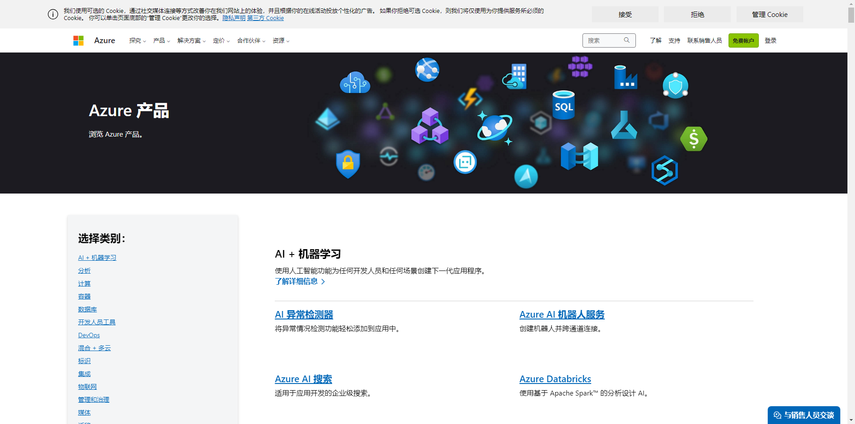Open the 了解 top link
855x424 pixels.
click(655, 40)
